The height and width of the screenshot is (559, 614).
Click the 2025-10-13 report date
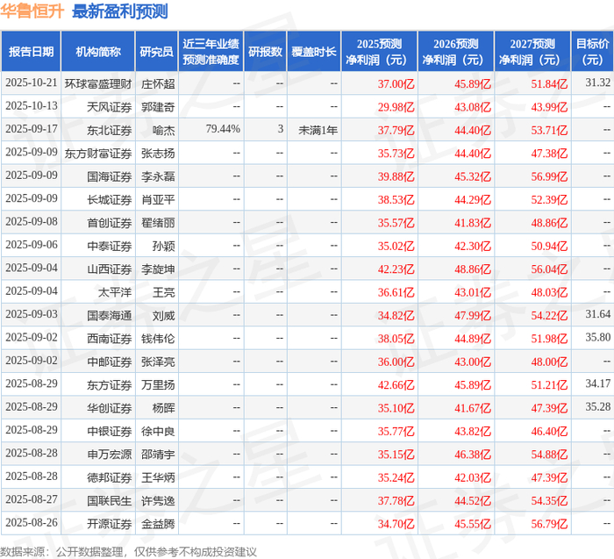tap(32, 106)
